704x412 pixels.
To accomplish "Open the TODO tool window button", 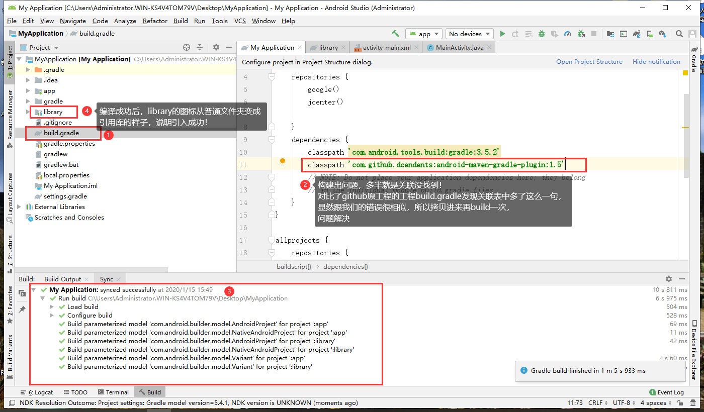I will [75, 392].
